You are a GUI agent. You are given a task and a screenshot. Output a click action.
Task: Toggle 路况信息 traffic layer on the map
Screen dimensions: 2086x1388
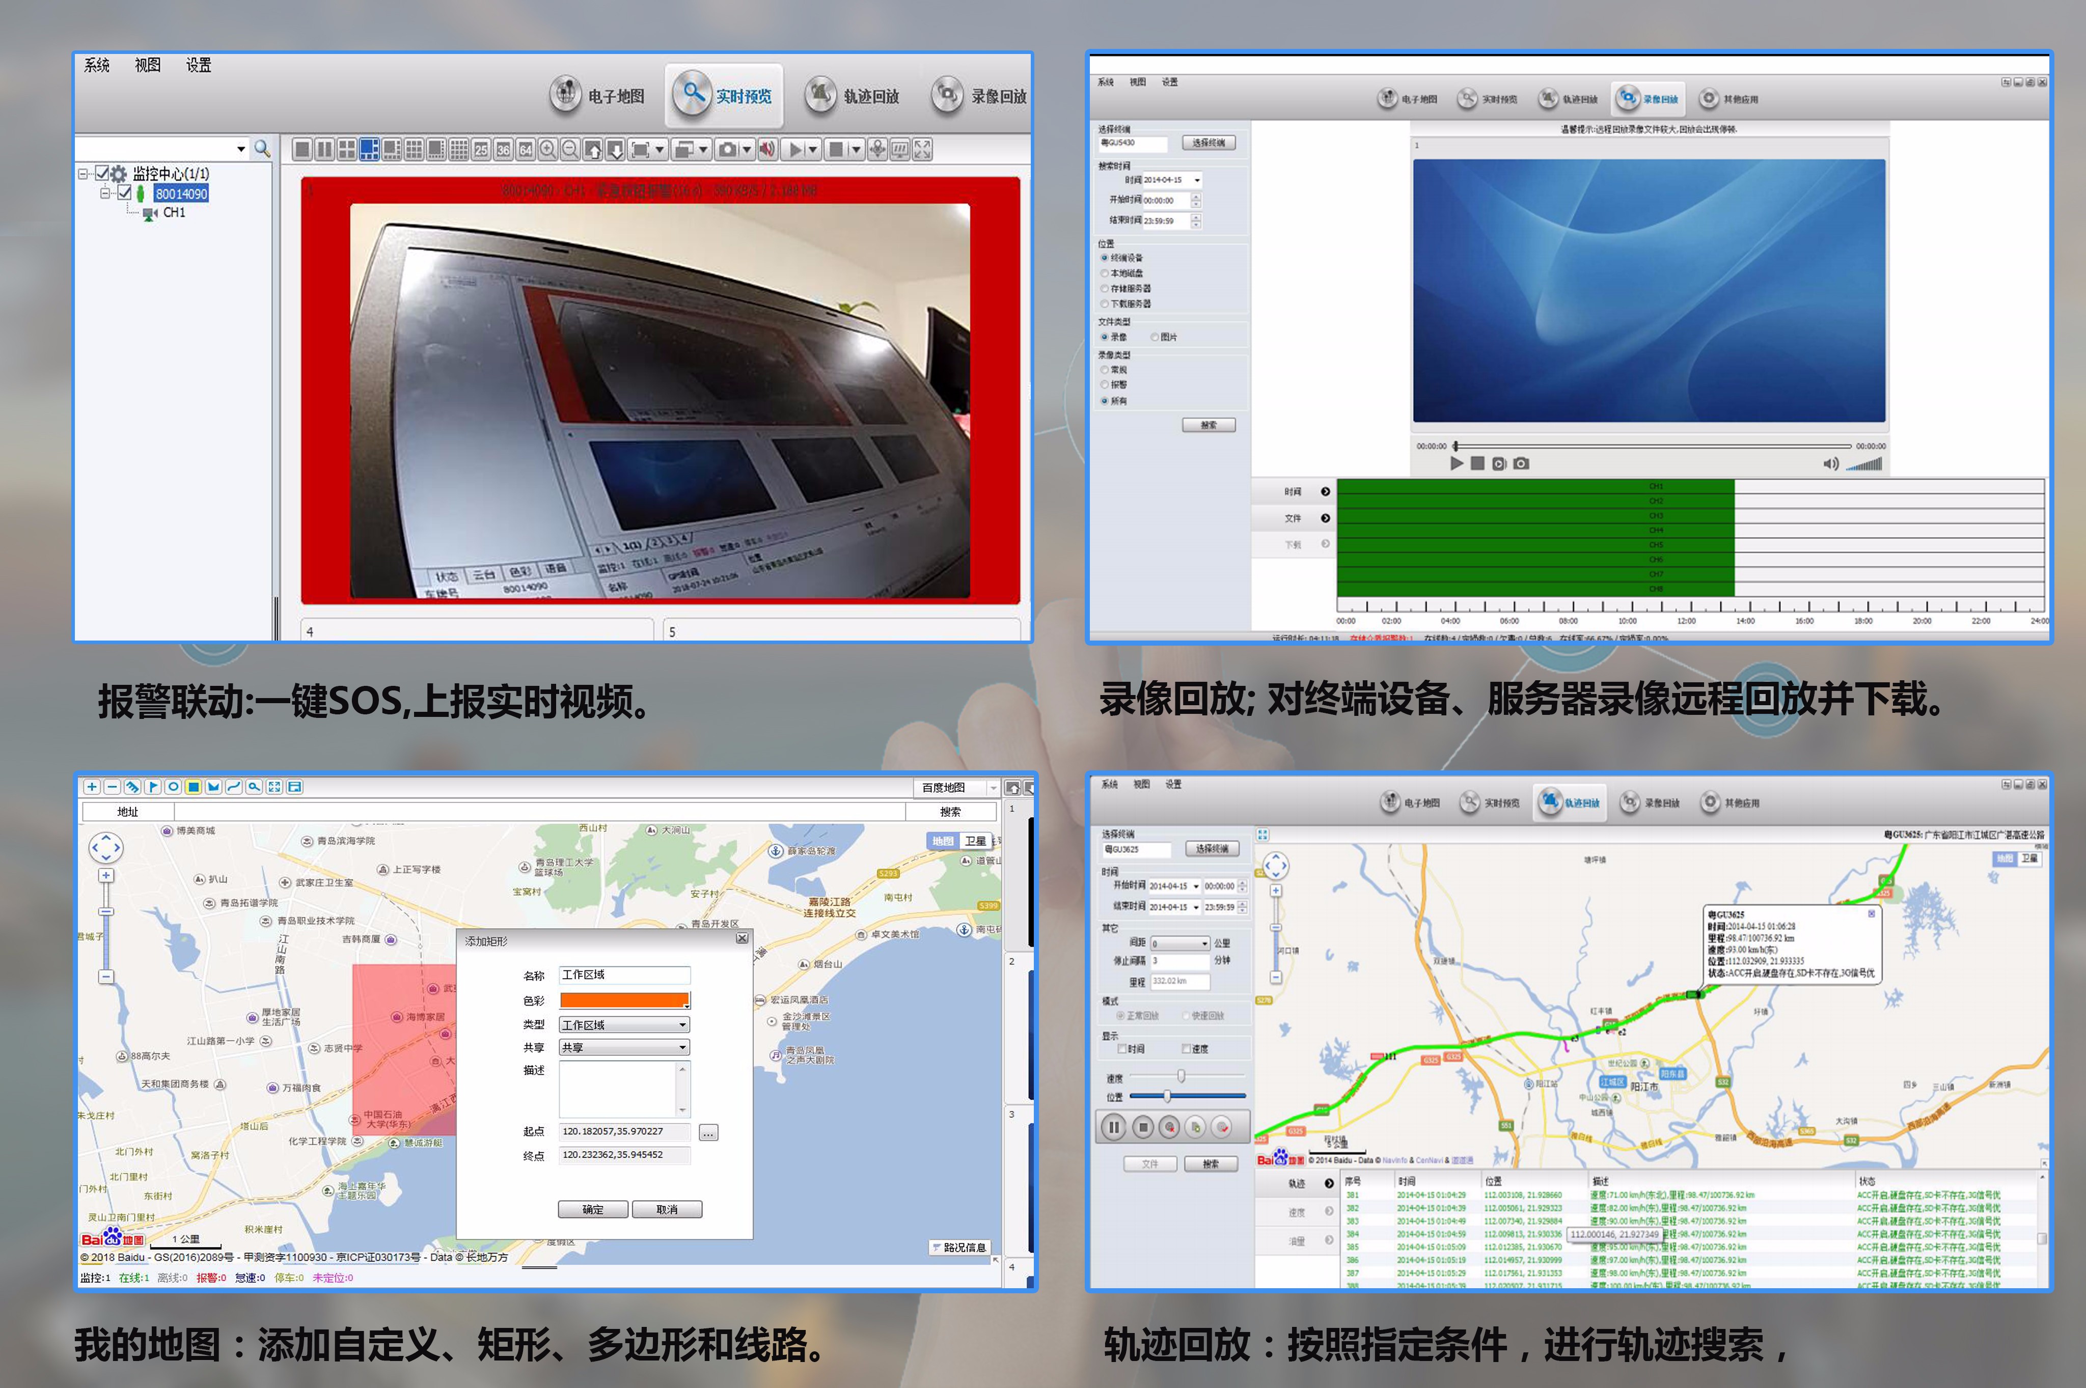tap(959, 1247)
